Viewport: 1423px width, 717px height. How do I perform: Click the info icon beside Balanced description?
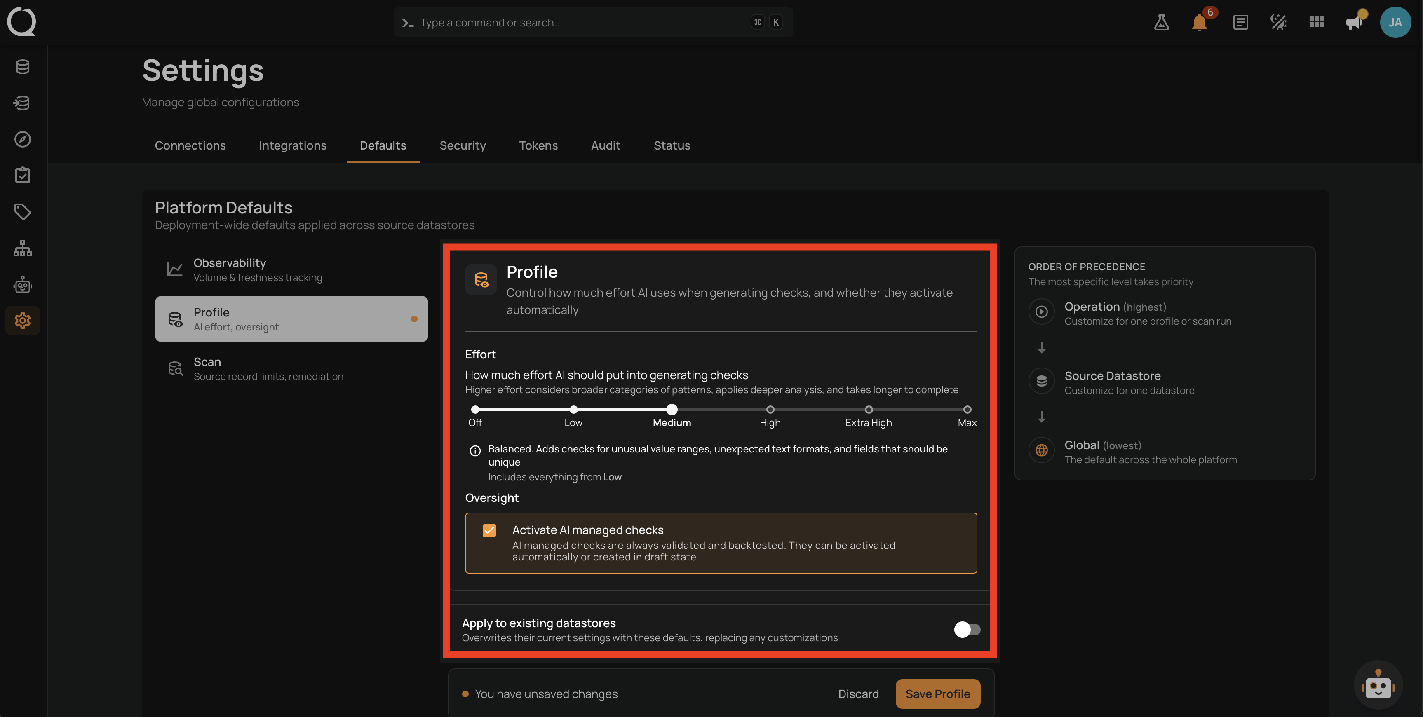(x=475, y=451)
